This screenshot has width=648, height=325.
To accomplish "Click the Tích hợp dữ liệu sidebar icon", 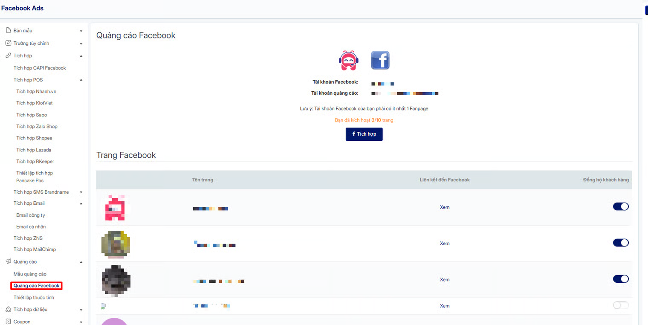I will (x=8, y=309).
